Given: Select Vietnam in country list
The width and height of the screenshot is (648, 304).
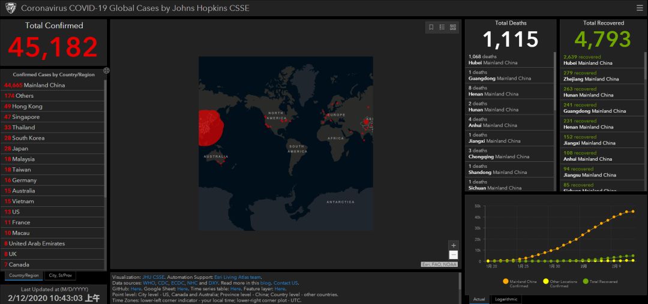Looking at the screenshot, I should tap(52, 201).
